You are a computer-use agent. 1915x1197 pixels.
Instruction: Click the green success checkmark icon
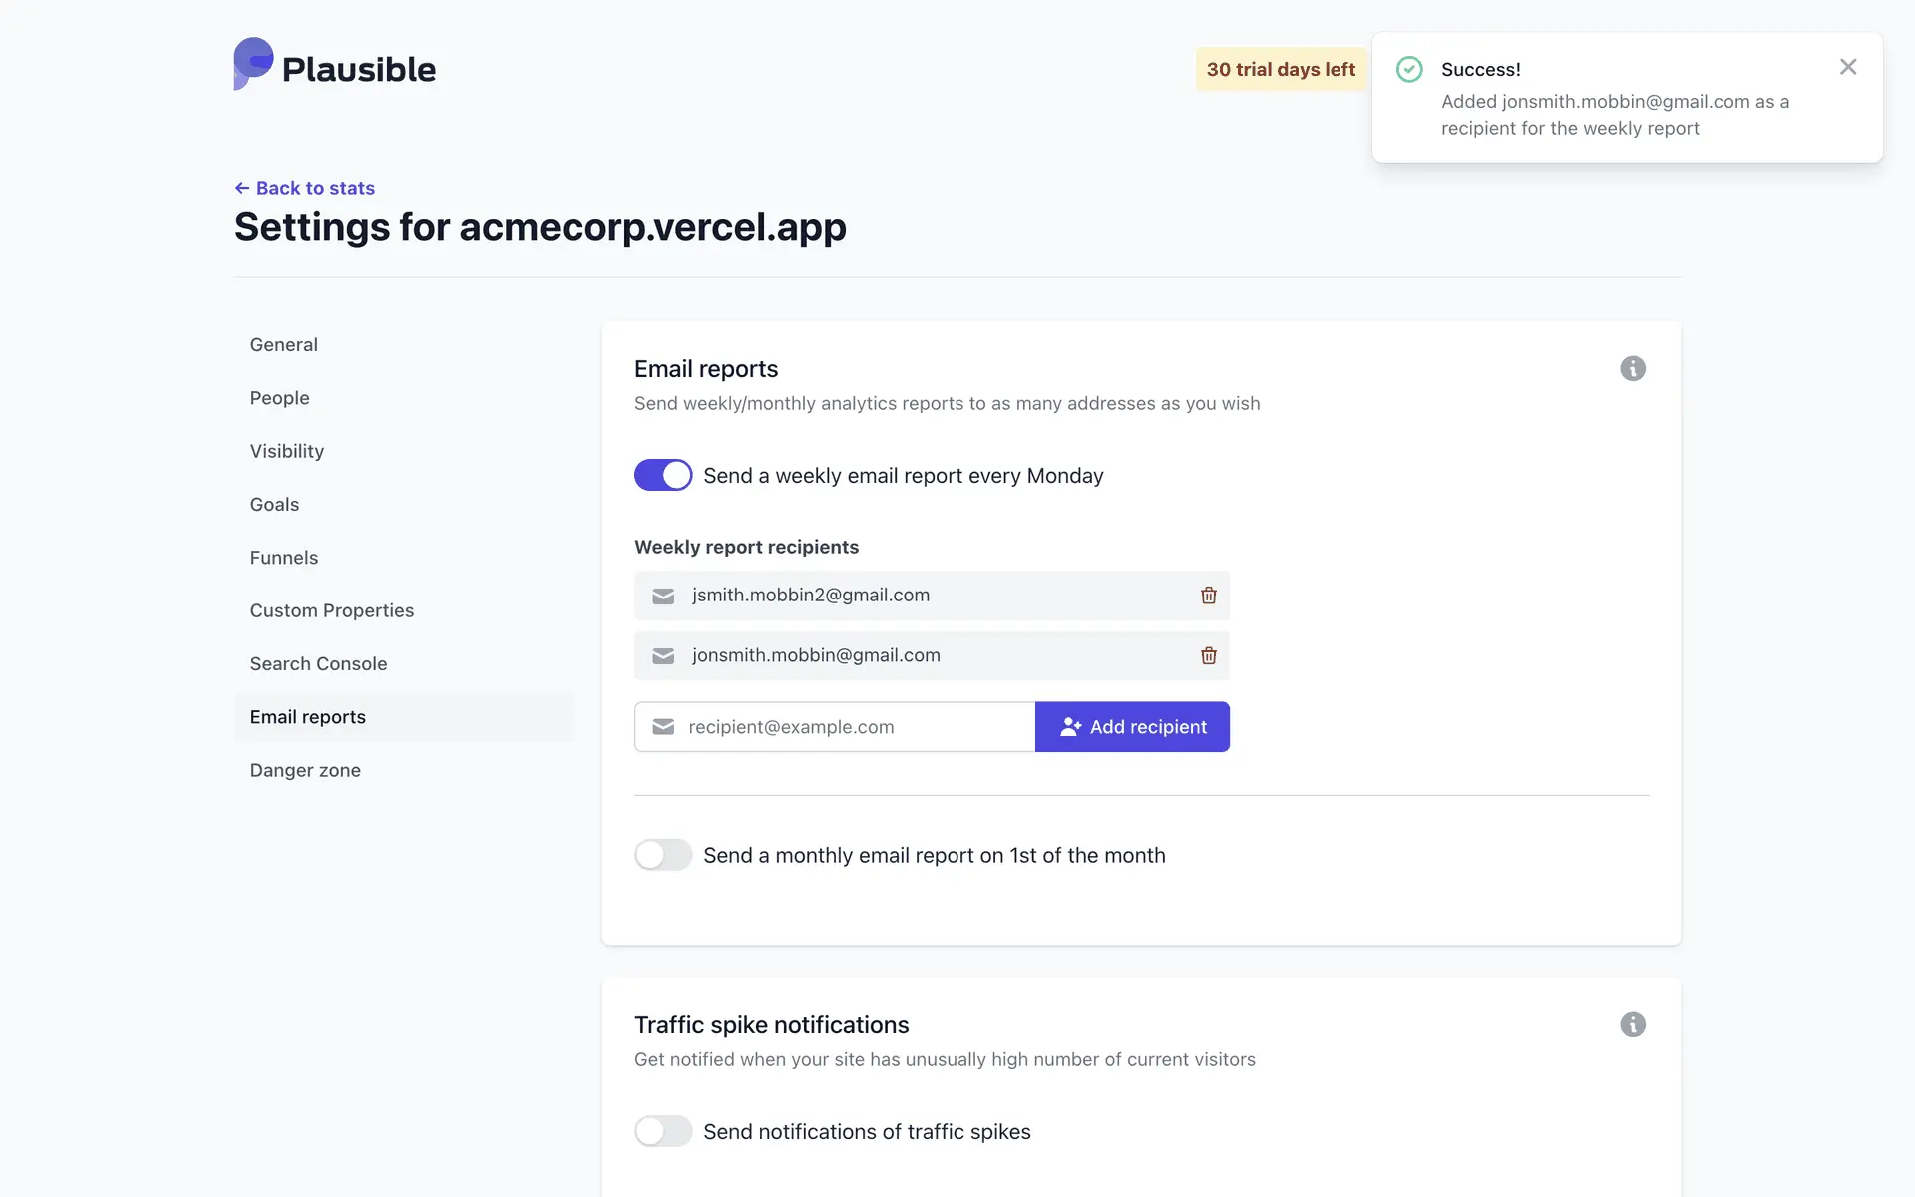[x=1409, y=69]
